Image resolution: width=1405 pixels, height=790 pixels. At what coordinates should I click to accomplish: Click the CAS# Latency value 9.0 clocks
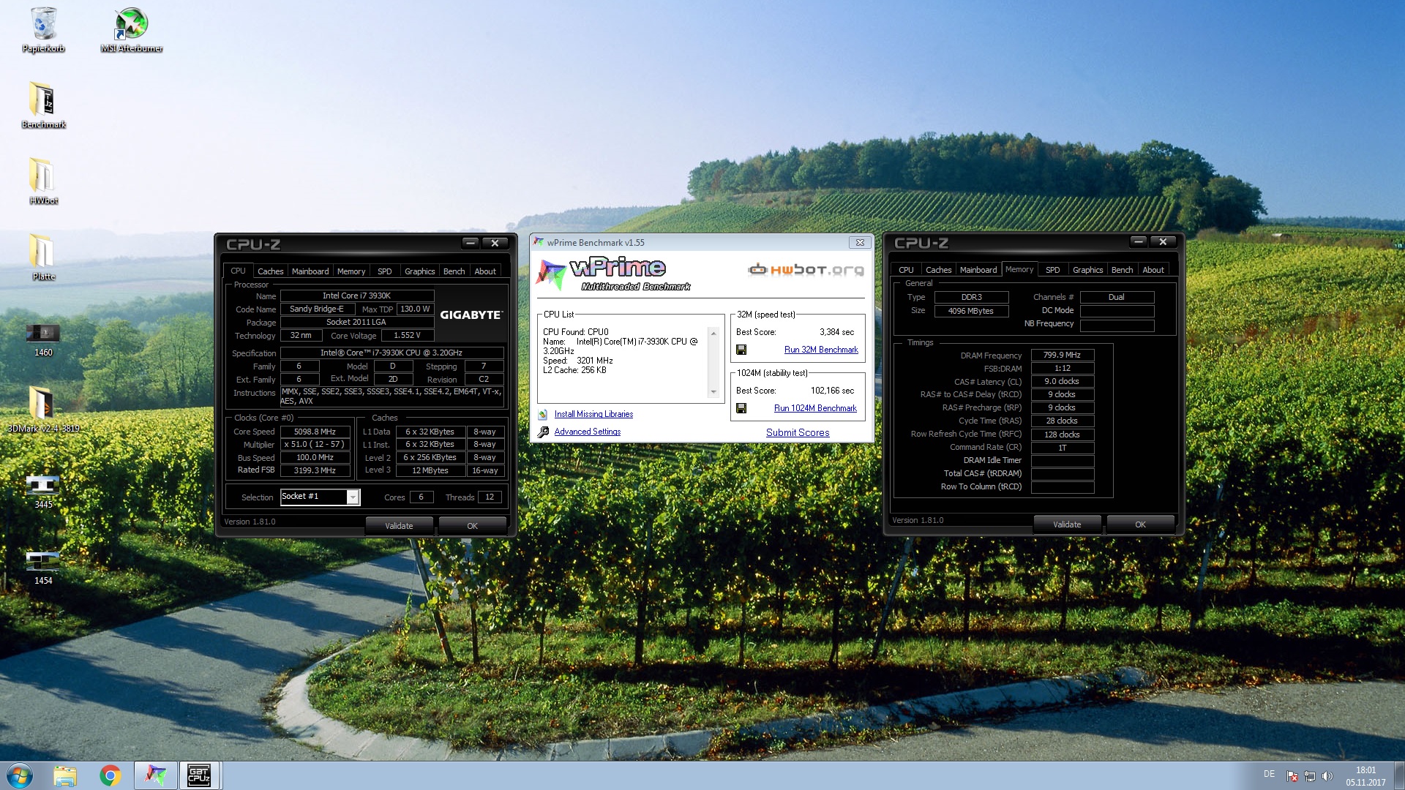(1062, 381)
